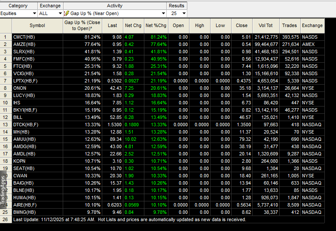Viewport: 336px width, 231px height.
Task: Select the BAIG(HB) symbol cell
Action: coord(37,183)
